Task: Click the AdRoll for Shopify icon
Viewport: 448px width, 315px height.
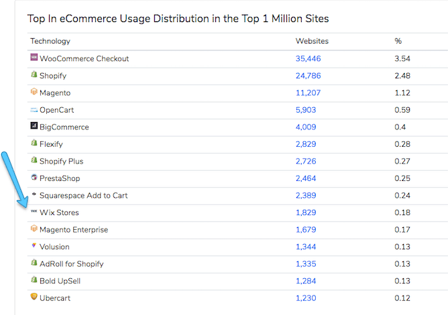Action: [x=34, y=262]
